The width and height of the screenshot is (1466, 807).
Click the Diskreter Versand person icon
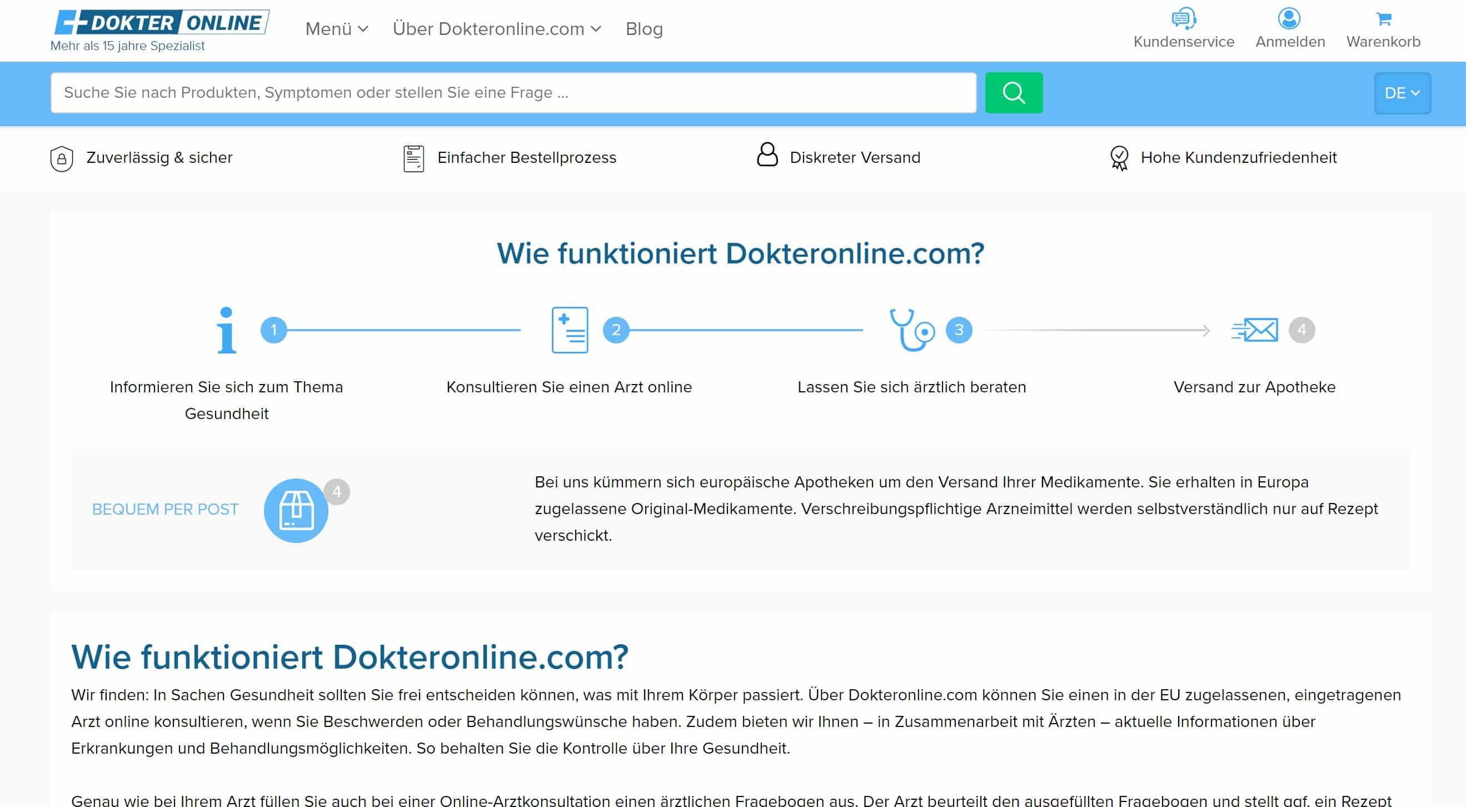[x=766, y=155]
